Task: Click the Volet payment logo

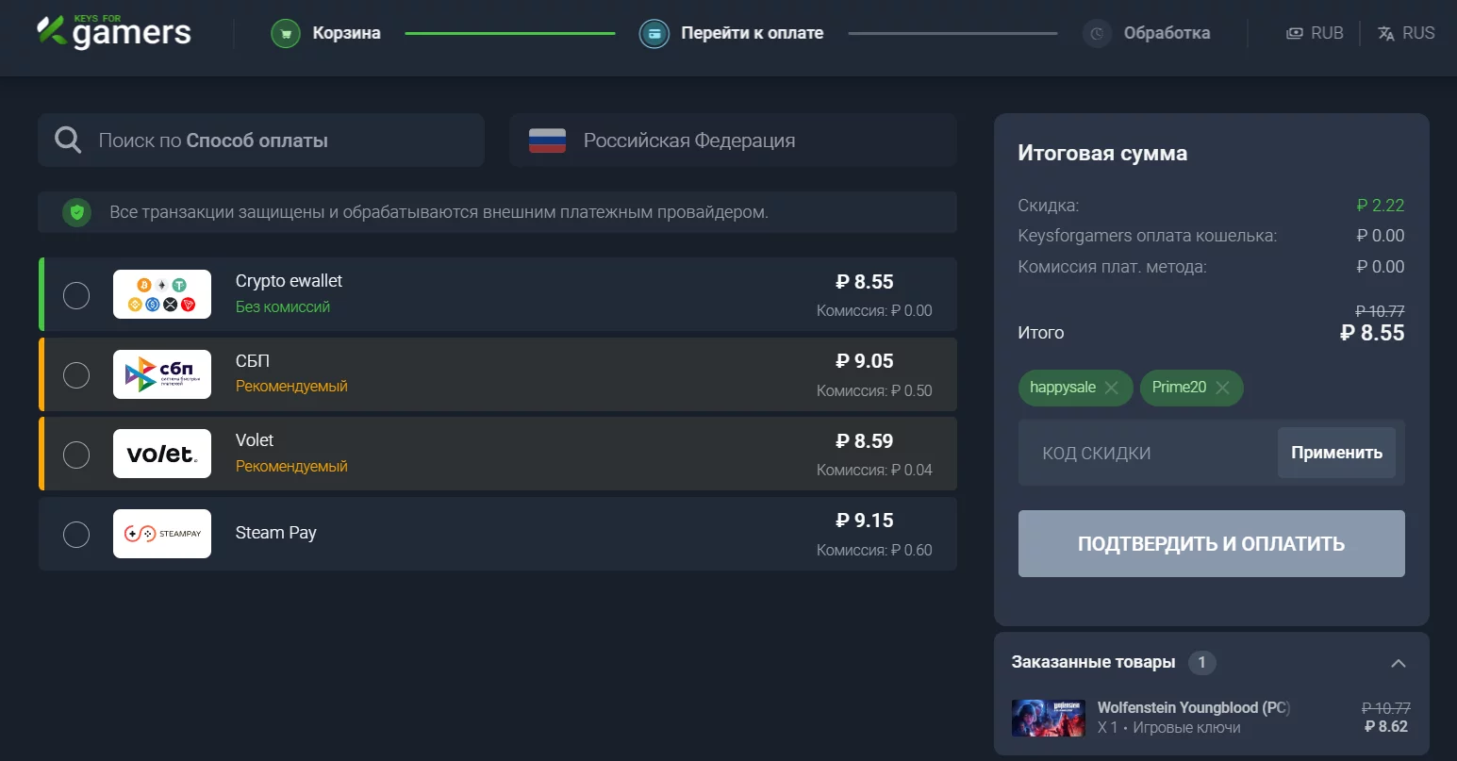Action: point(162,454)
